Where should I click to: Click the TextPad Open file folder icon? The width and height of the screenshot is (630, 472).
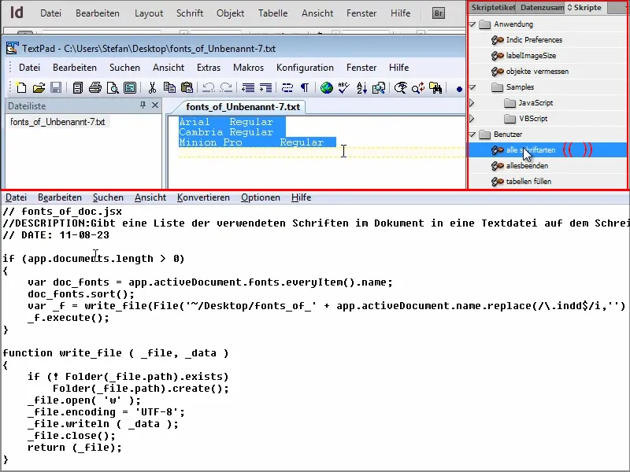[x=39, y=87]
